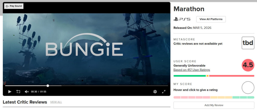Click the Play Sound button
The width and height of the screenshot is (257, 110).
coord(14,6)
